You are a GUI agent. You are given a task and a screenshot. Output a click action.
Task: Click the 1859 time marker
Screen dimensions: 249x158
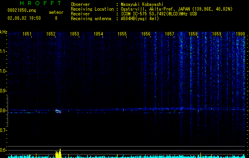(217, 34)
